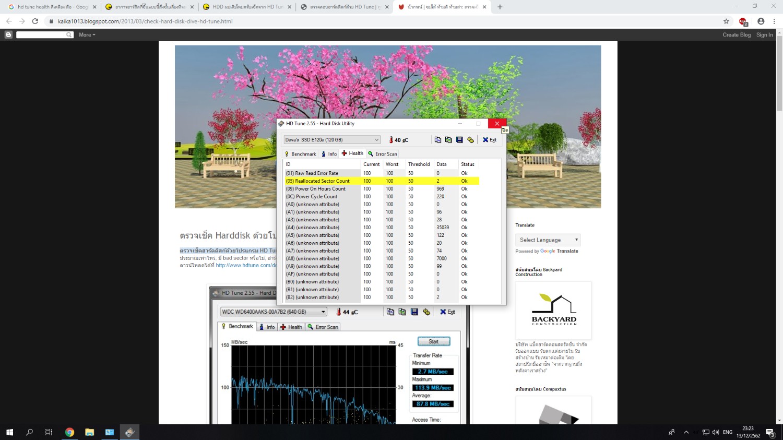Select the (B2) unknown attribute row
Screen dimensions: 783x440
382,298
